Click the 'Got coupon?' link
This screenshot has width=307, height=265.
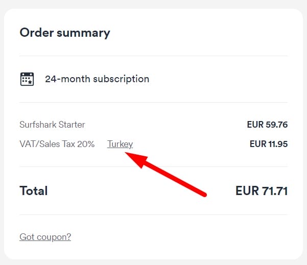(x=45, y=237)
